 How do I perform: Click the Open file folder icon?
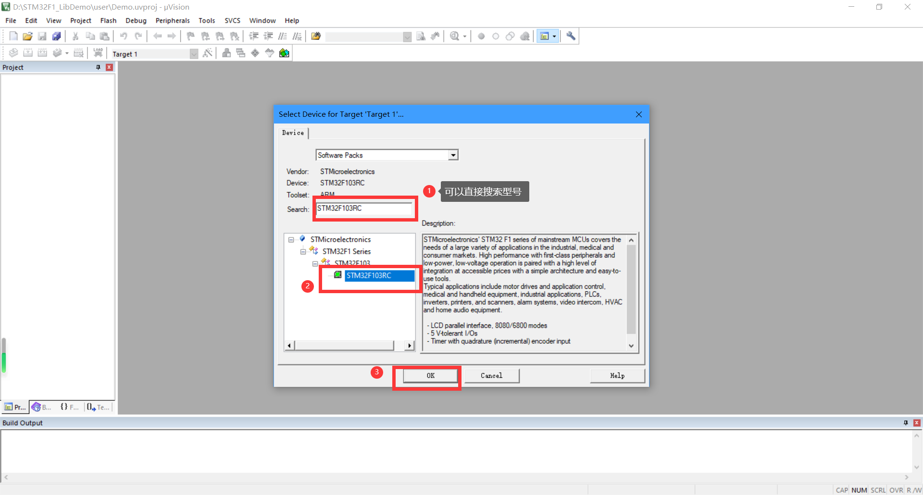(28, 36)
